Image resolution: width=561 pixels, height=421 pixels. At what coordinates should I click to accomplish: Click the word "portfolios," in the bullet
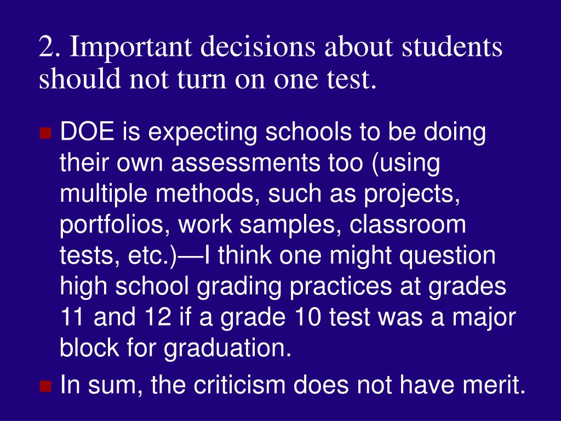[115, 225]
